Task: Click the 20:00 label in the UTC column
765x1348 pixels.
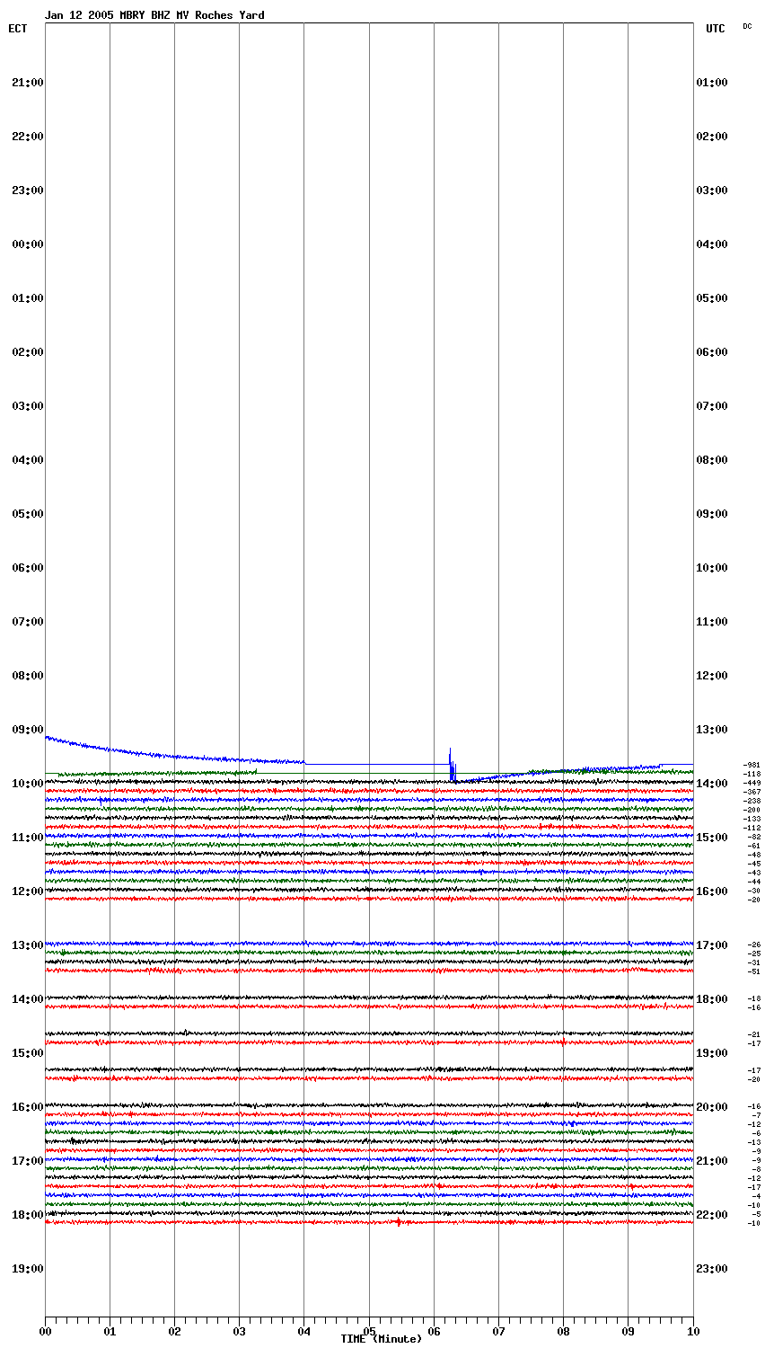Action: tap(712, 1107)
